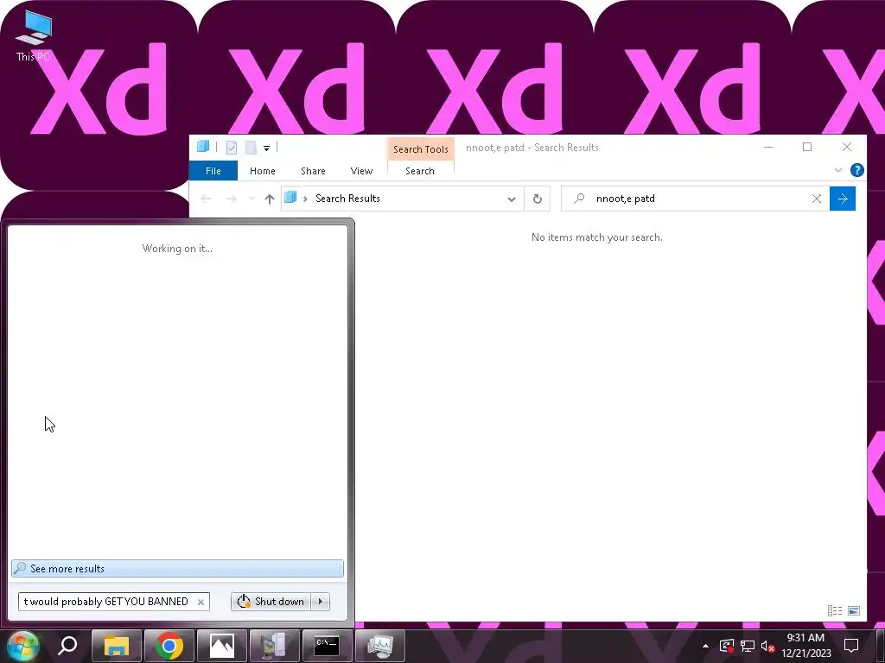The image size is (885, 663).
Task: Open the notification center icon
Action: pos(851,646)
